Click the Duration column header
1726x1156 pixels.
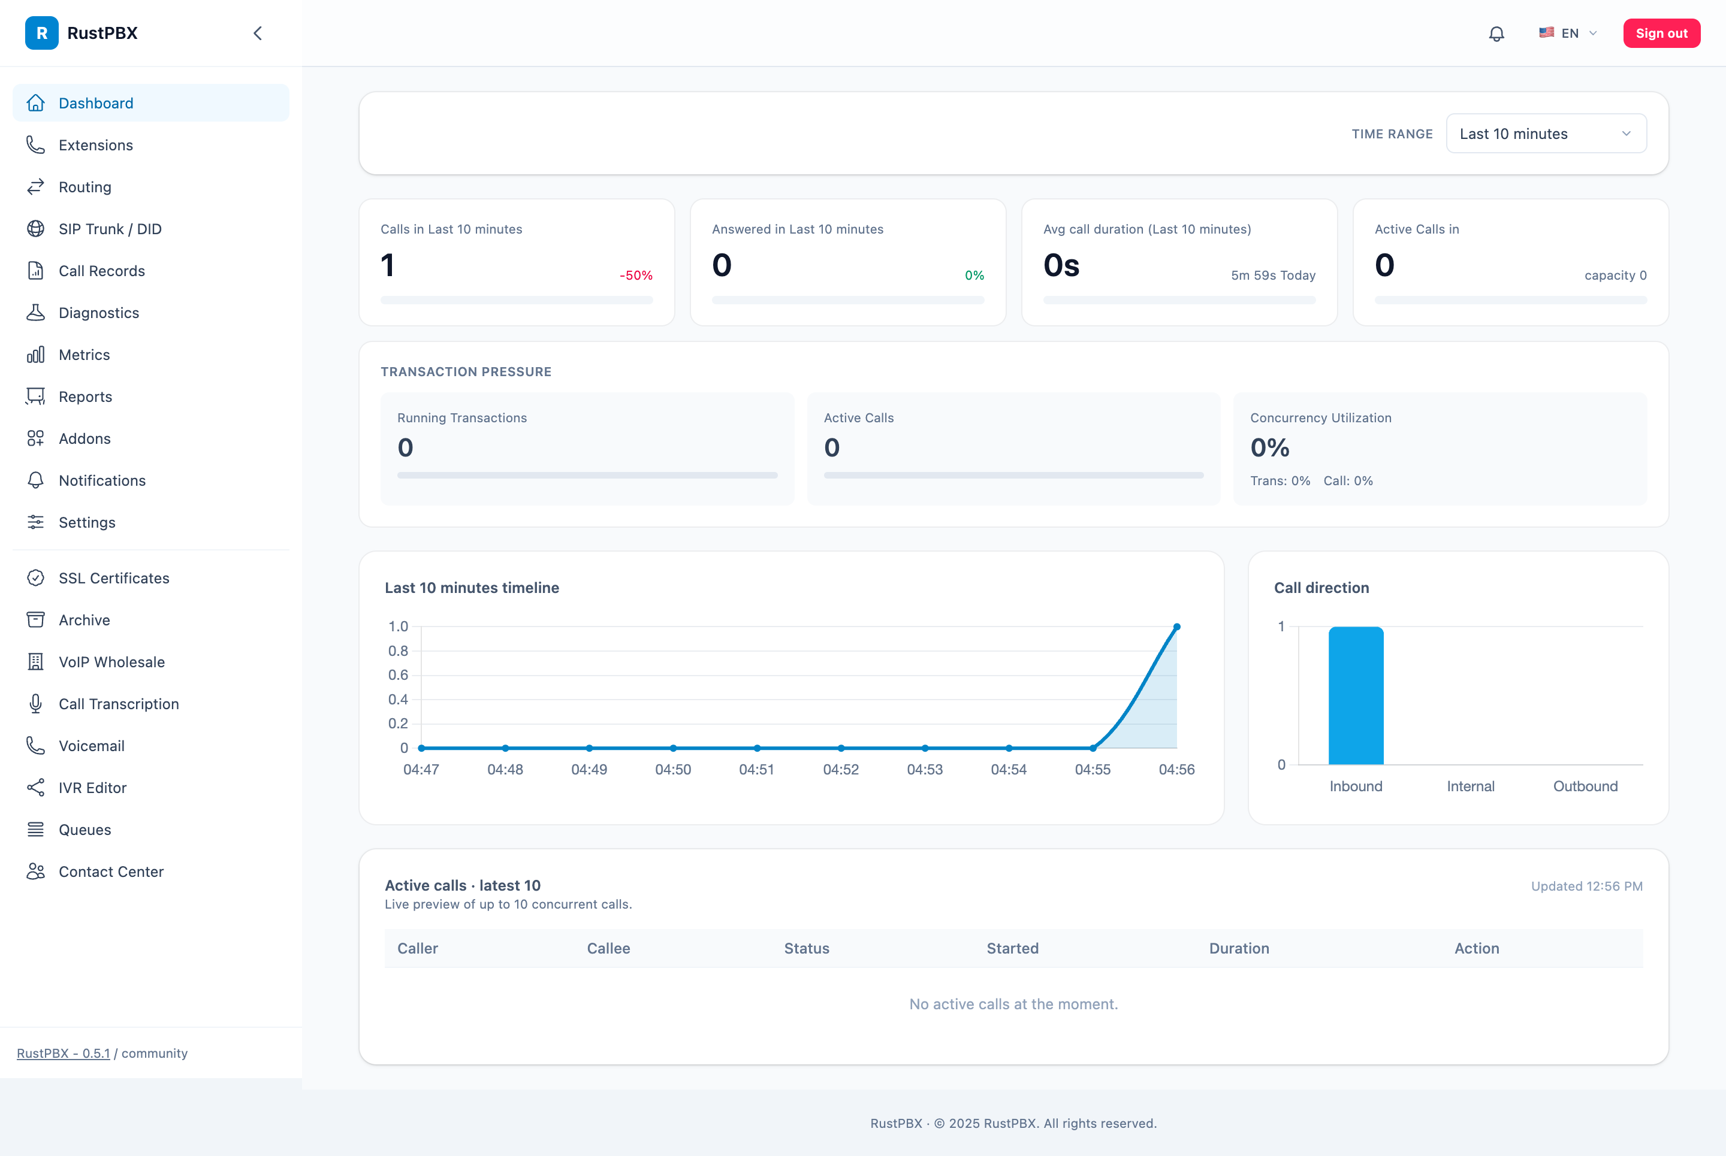point(1239,949)
